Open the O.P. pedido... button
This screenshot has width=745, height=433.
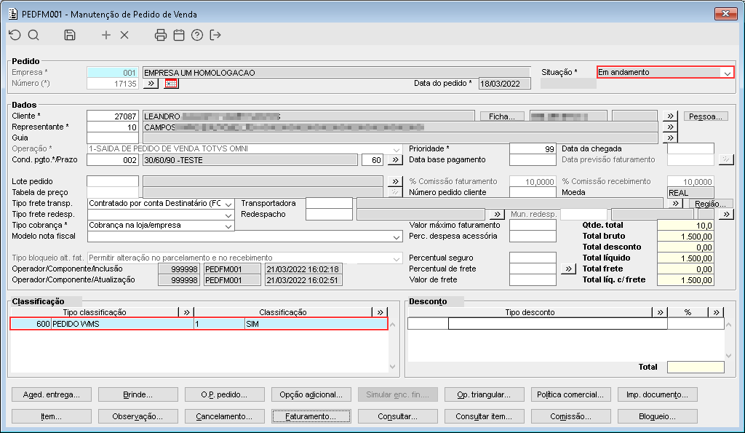coord(224,394)
